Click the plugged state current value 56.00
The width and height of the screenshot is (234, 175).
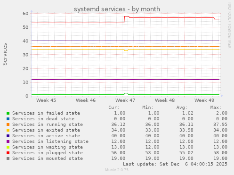click(x=118, y=153)
